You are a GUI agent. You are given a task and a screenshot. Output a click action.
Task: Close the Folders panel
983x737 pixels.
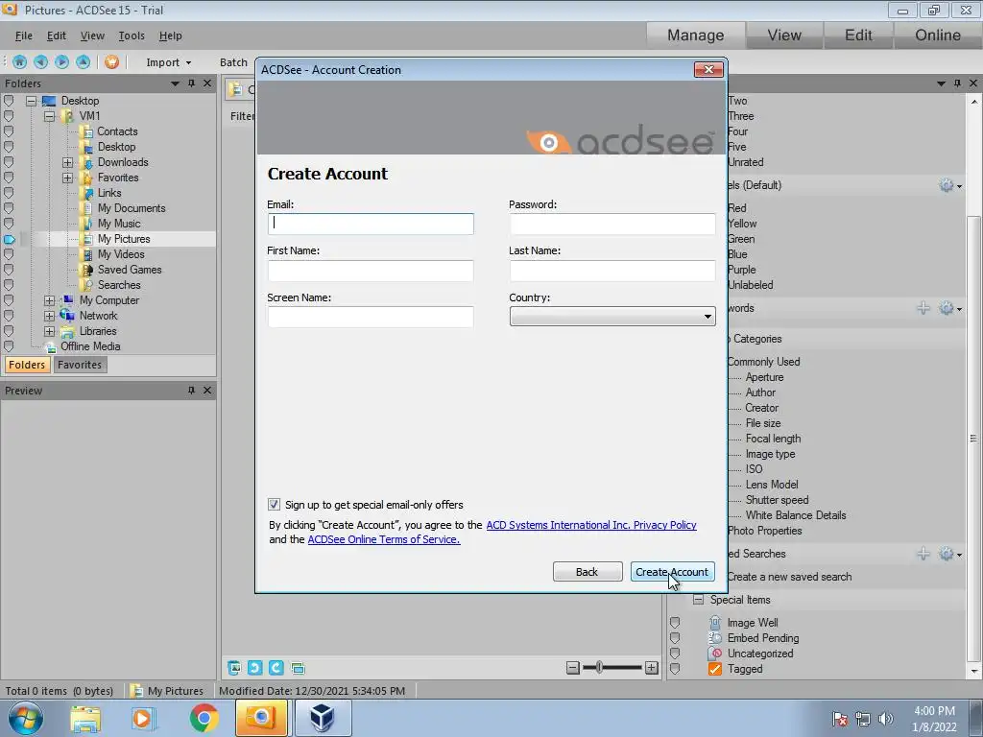pos(207,83)
